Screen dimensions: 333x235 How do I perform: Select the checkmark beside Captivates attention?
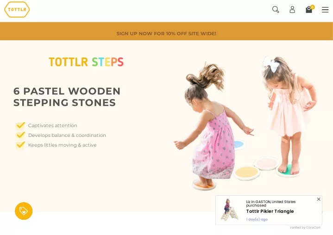(20, 125)
